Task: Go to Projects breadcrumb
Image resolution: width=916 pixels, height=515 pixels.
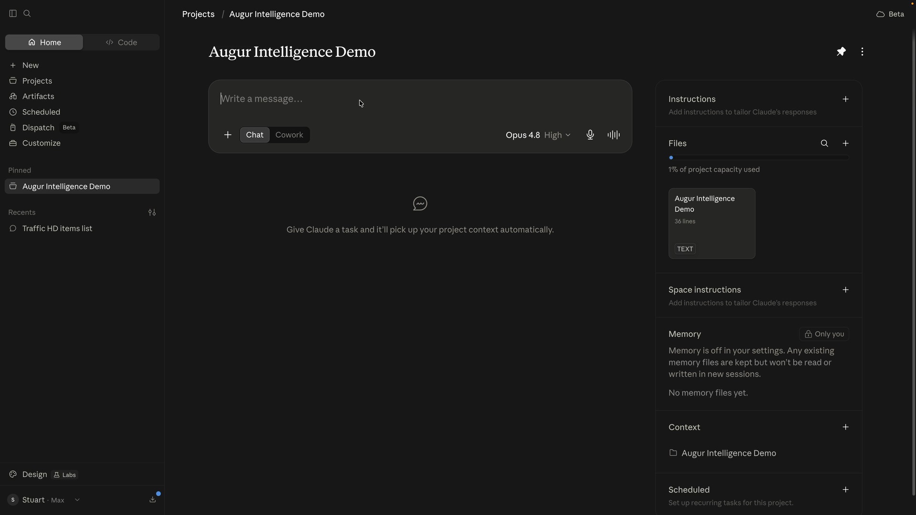Action: pos(198,14)
